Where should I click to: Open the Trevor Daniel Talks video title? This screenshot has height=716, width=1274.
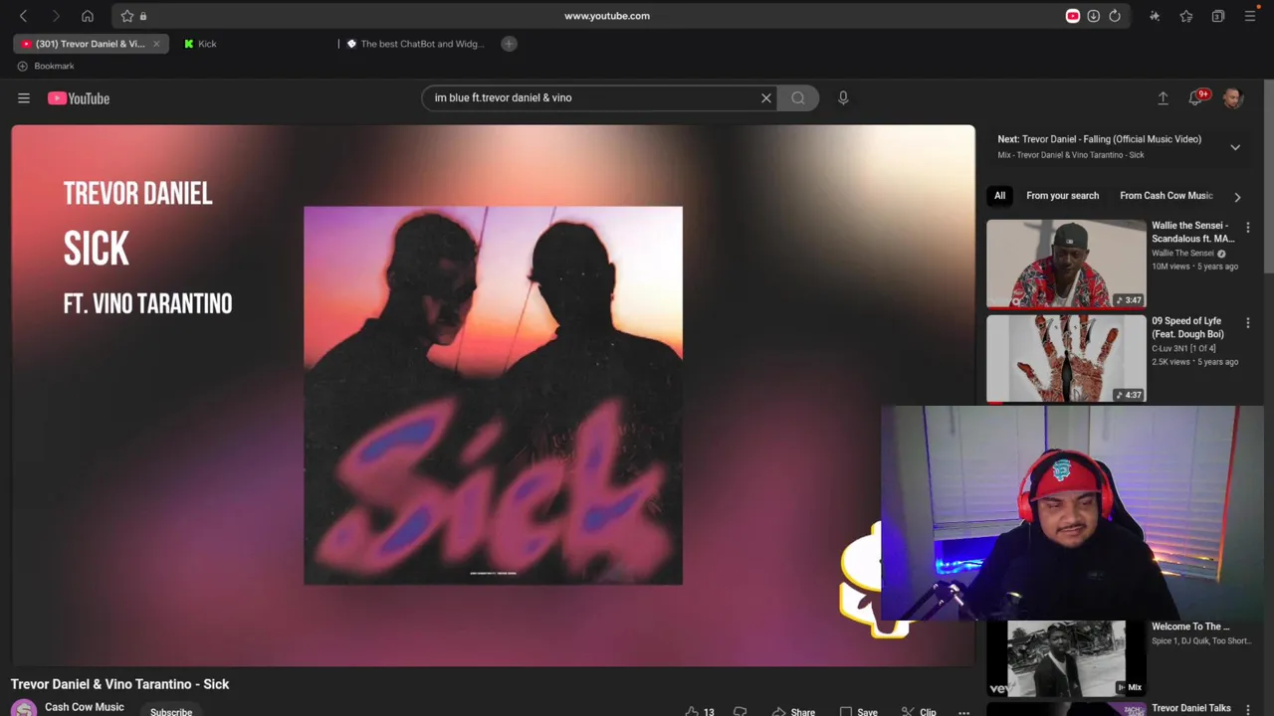[1191, 708]
